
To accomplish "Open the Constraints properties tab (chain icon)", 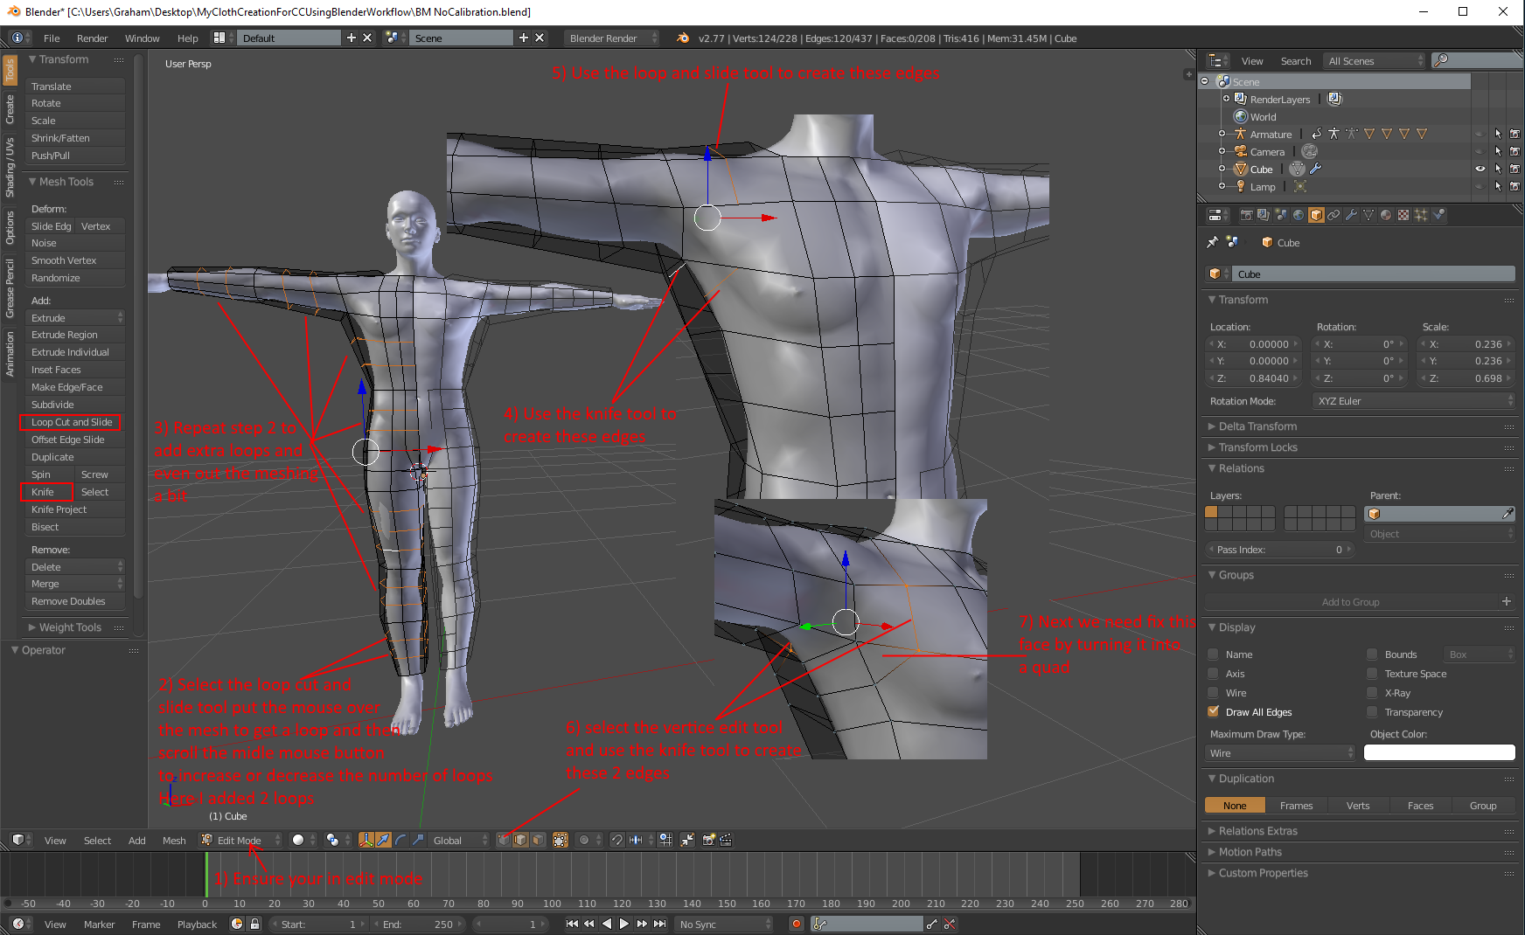I will coord(1334,215).
